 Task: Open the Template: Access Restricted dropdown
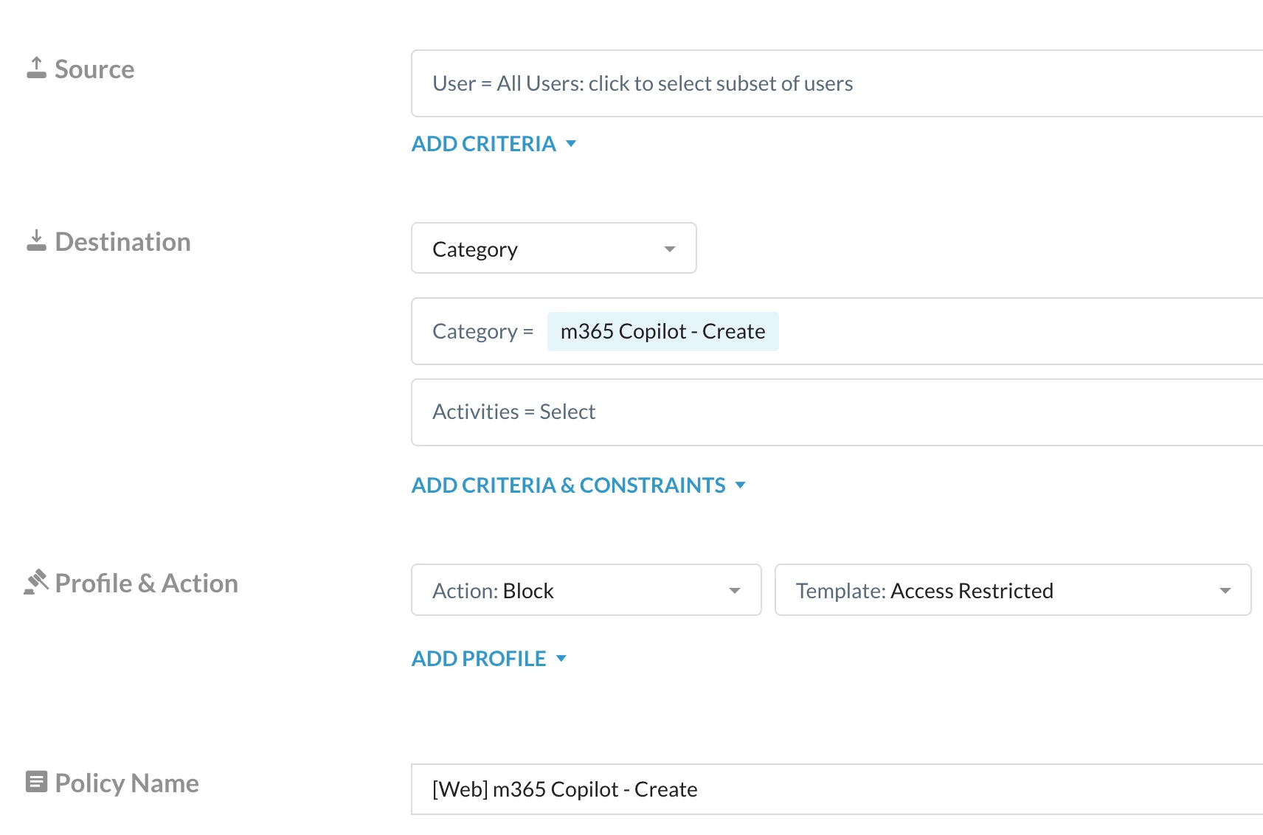point(1012,590)
